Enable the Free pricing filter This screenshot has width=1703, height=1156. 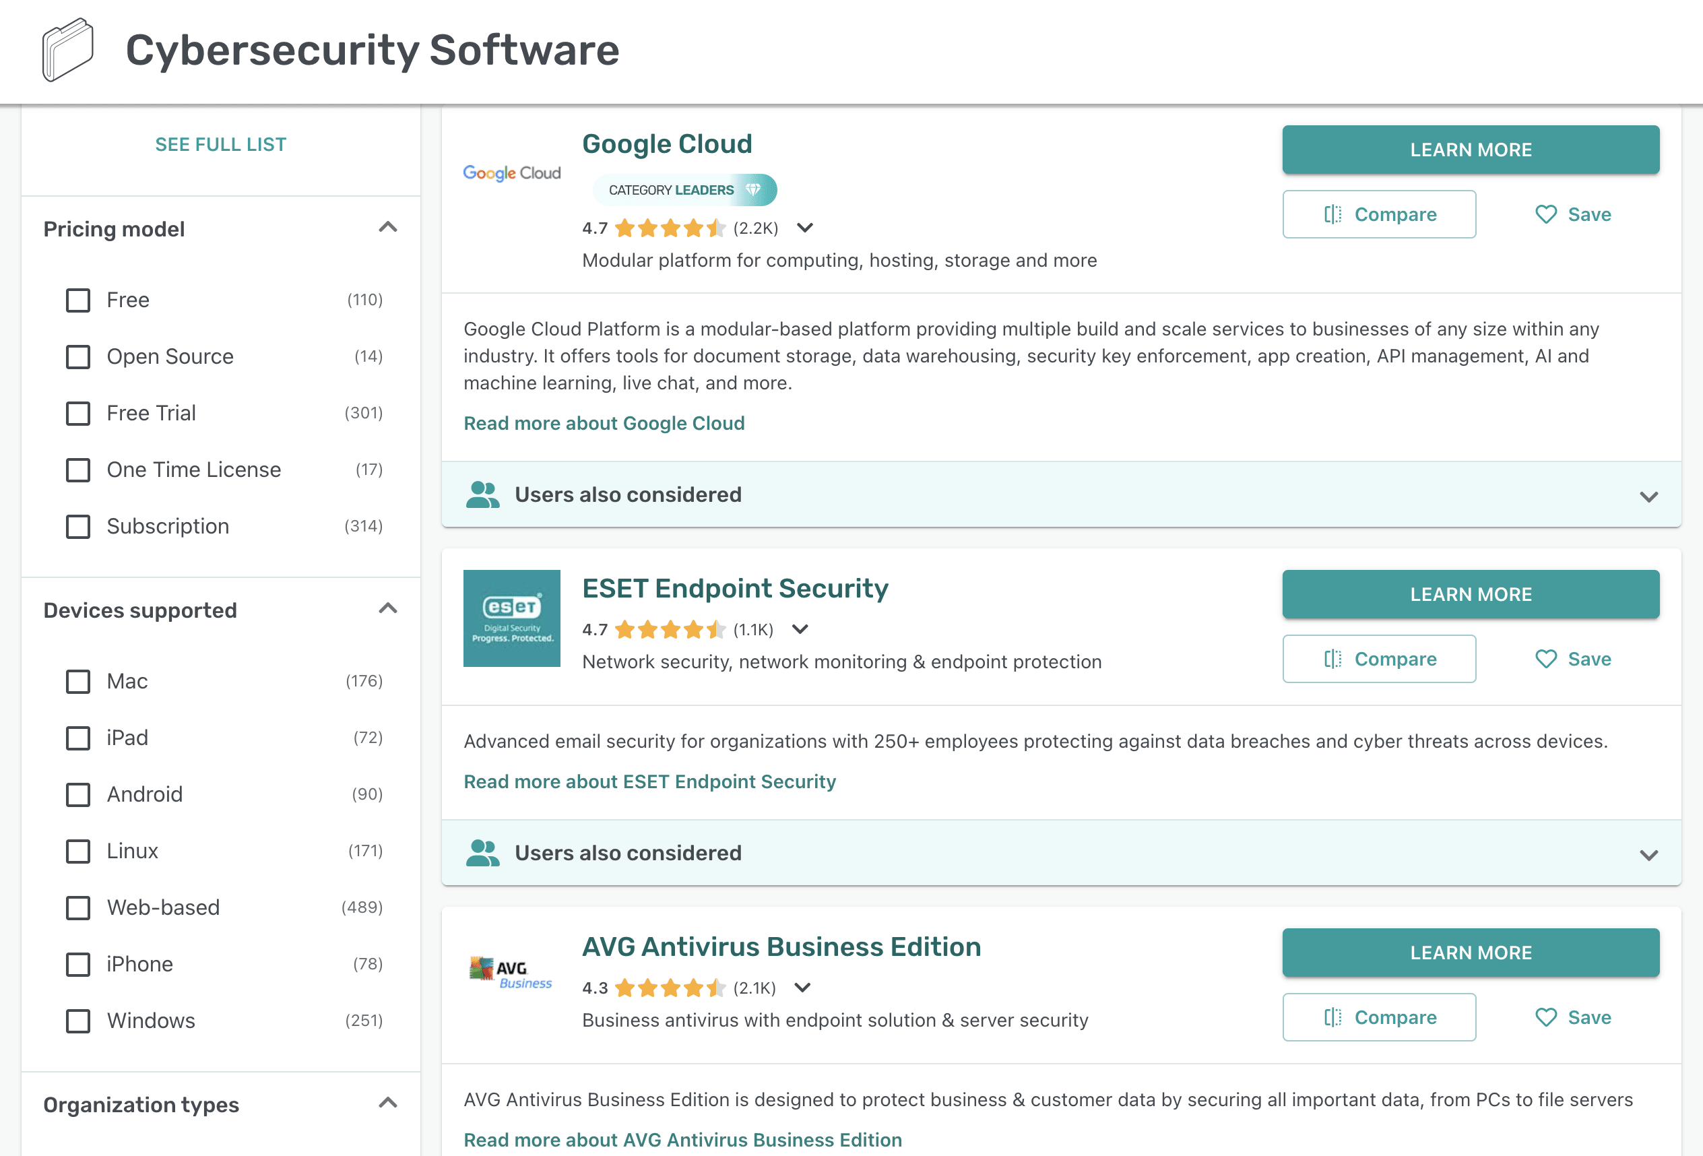(77, 300)
